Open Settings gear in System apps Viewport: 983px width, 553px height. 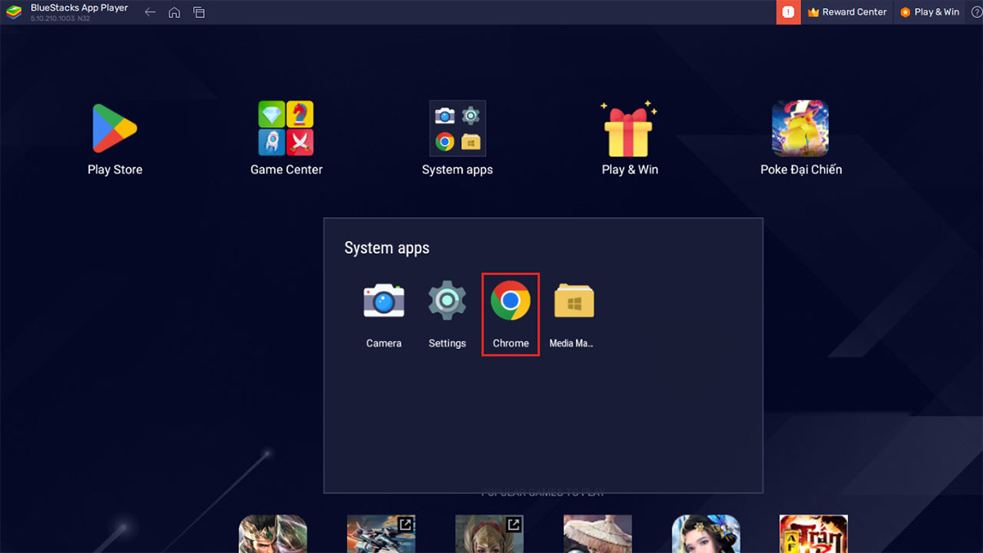coord(447,303)
